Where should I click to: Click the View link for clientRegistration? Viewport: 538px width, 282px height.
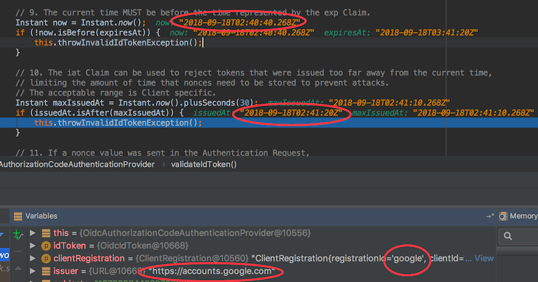point(484,259)
